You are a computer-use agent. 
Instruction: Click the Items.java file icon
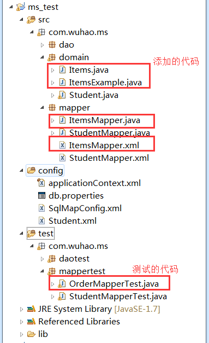coord(62,70)
